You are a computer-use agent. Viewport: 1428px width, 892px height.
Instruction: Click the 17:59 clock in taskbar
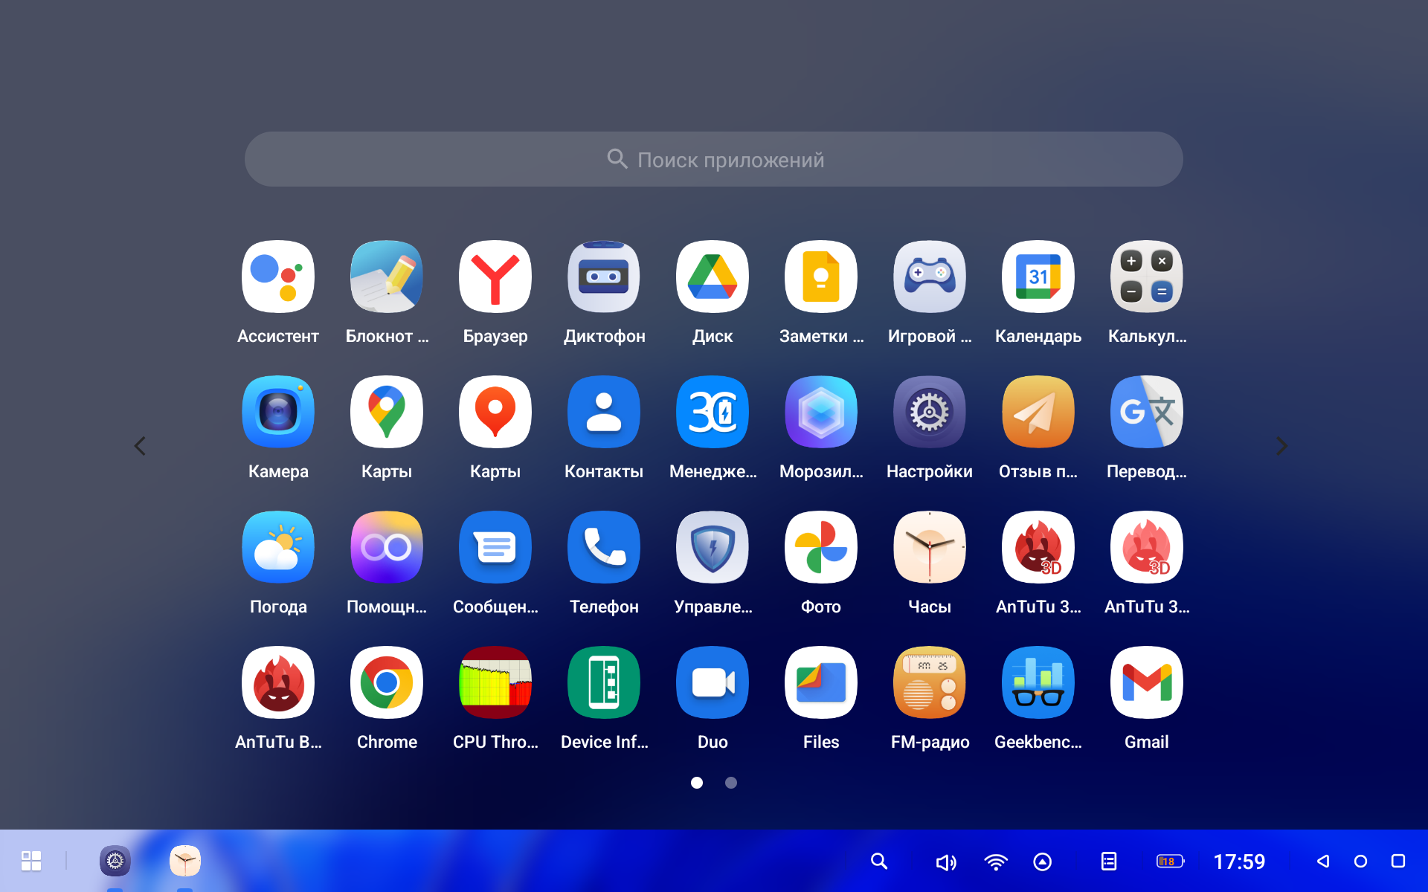point(1239,862)
